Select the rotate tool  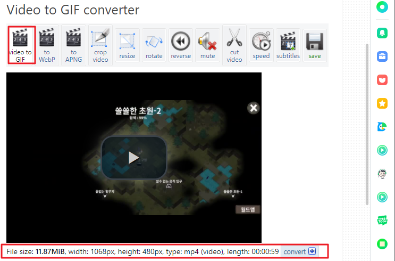[x=154, y=45]
